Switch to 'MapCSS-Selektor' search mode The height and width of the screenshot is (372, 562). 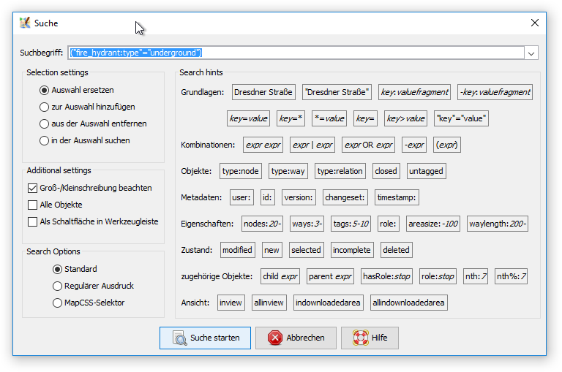point(58,303)
